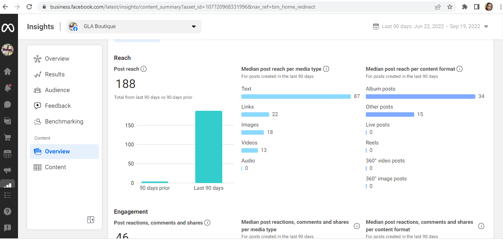Click info icon beside Median post reach per media type
Screen dimensions: 503x241
tap(326, 69)
